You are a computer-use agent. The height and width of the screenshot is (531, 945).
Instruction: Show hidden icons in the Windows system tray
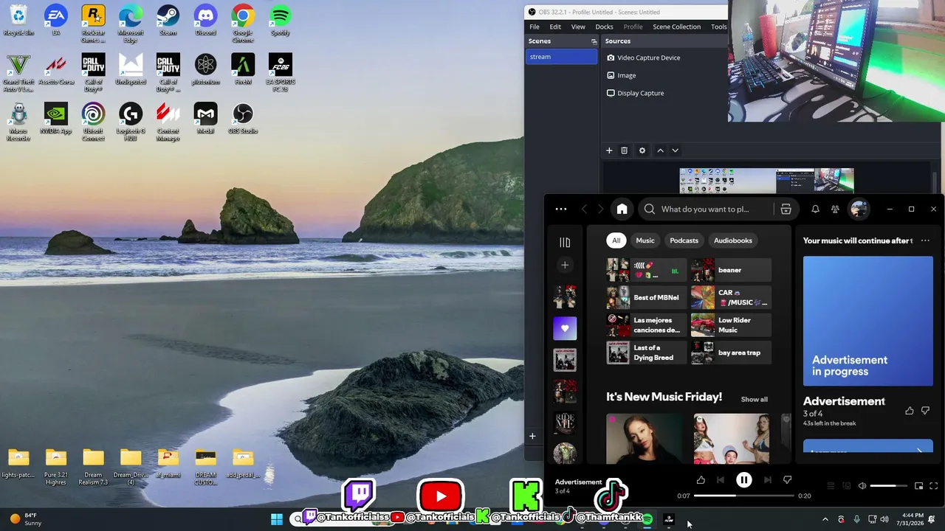[825, 519]
